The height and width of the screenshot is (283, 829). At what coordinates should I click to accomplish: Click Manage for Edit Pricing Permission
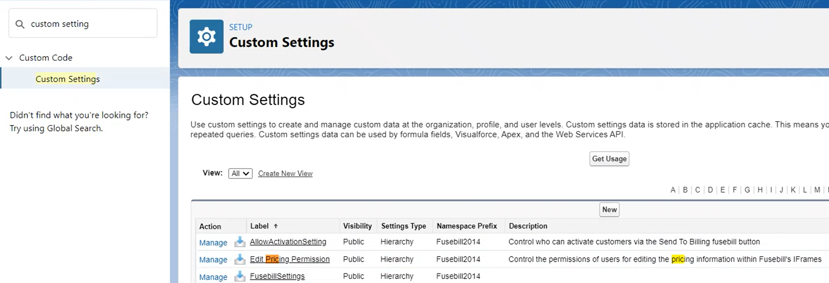pos(213,259)
